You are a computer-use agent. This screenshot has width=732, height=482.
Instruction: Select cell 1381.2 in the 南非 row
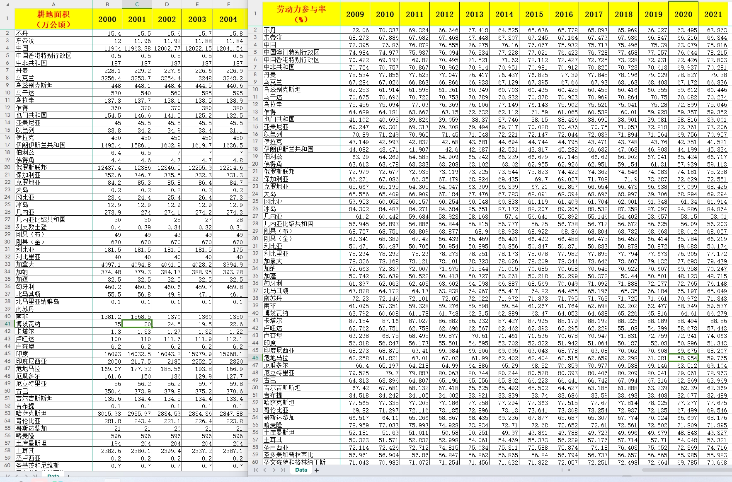click(x=107, y=316)
